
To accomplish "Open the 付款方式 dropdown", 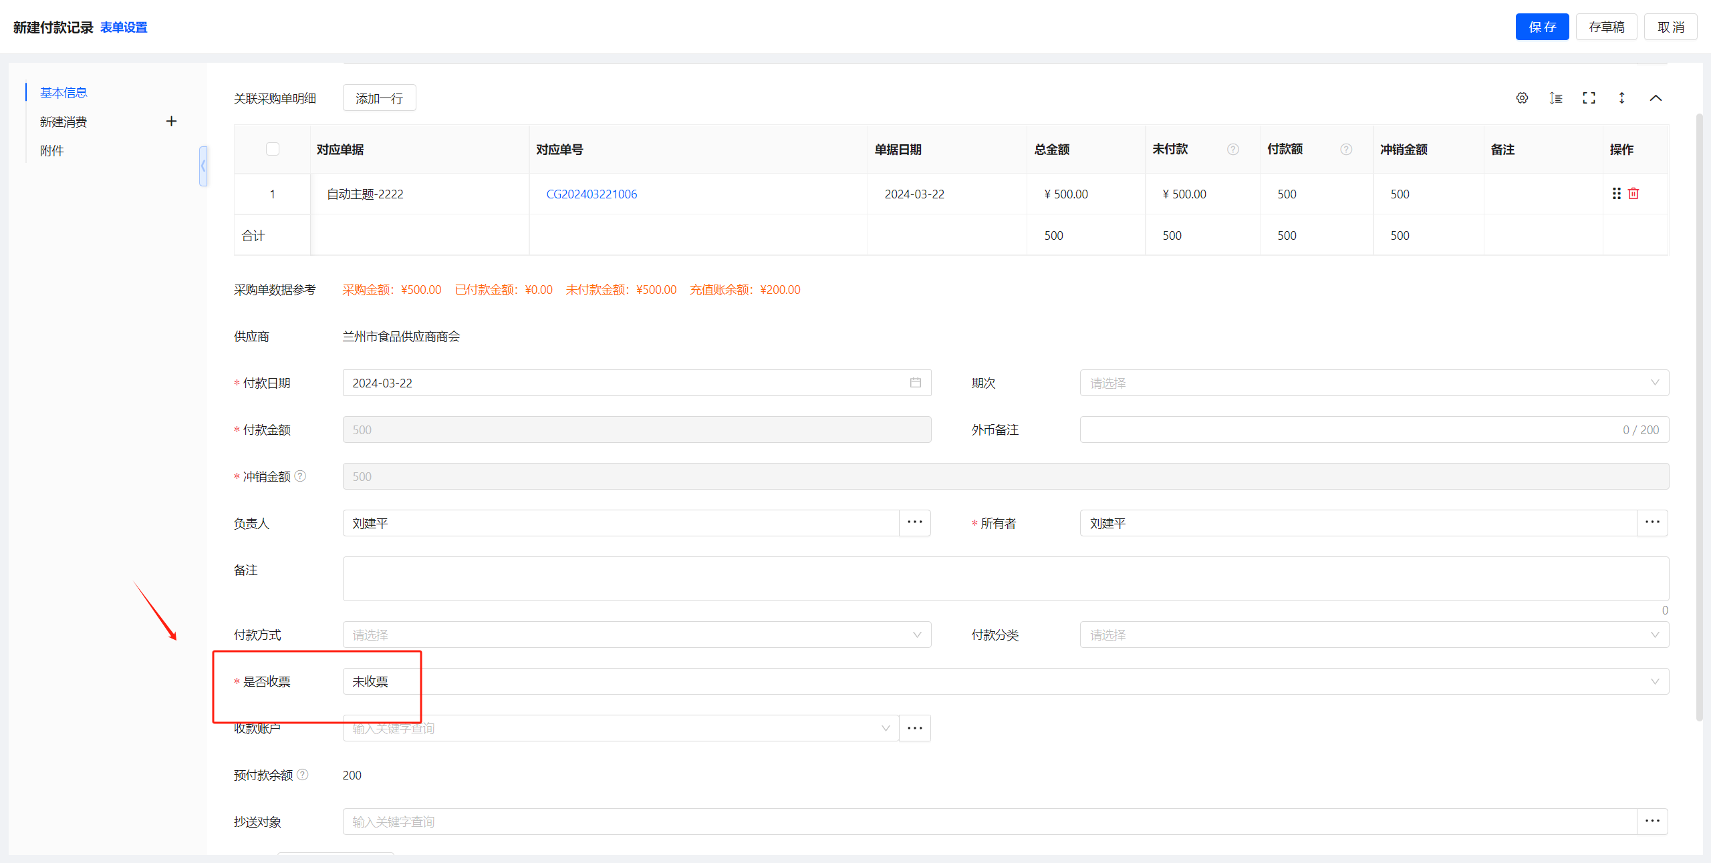I will [636, 635].
